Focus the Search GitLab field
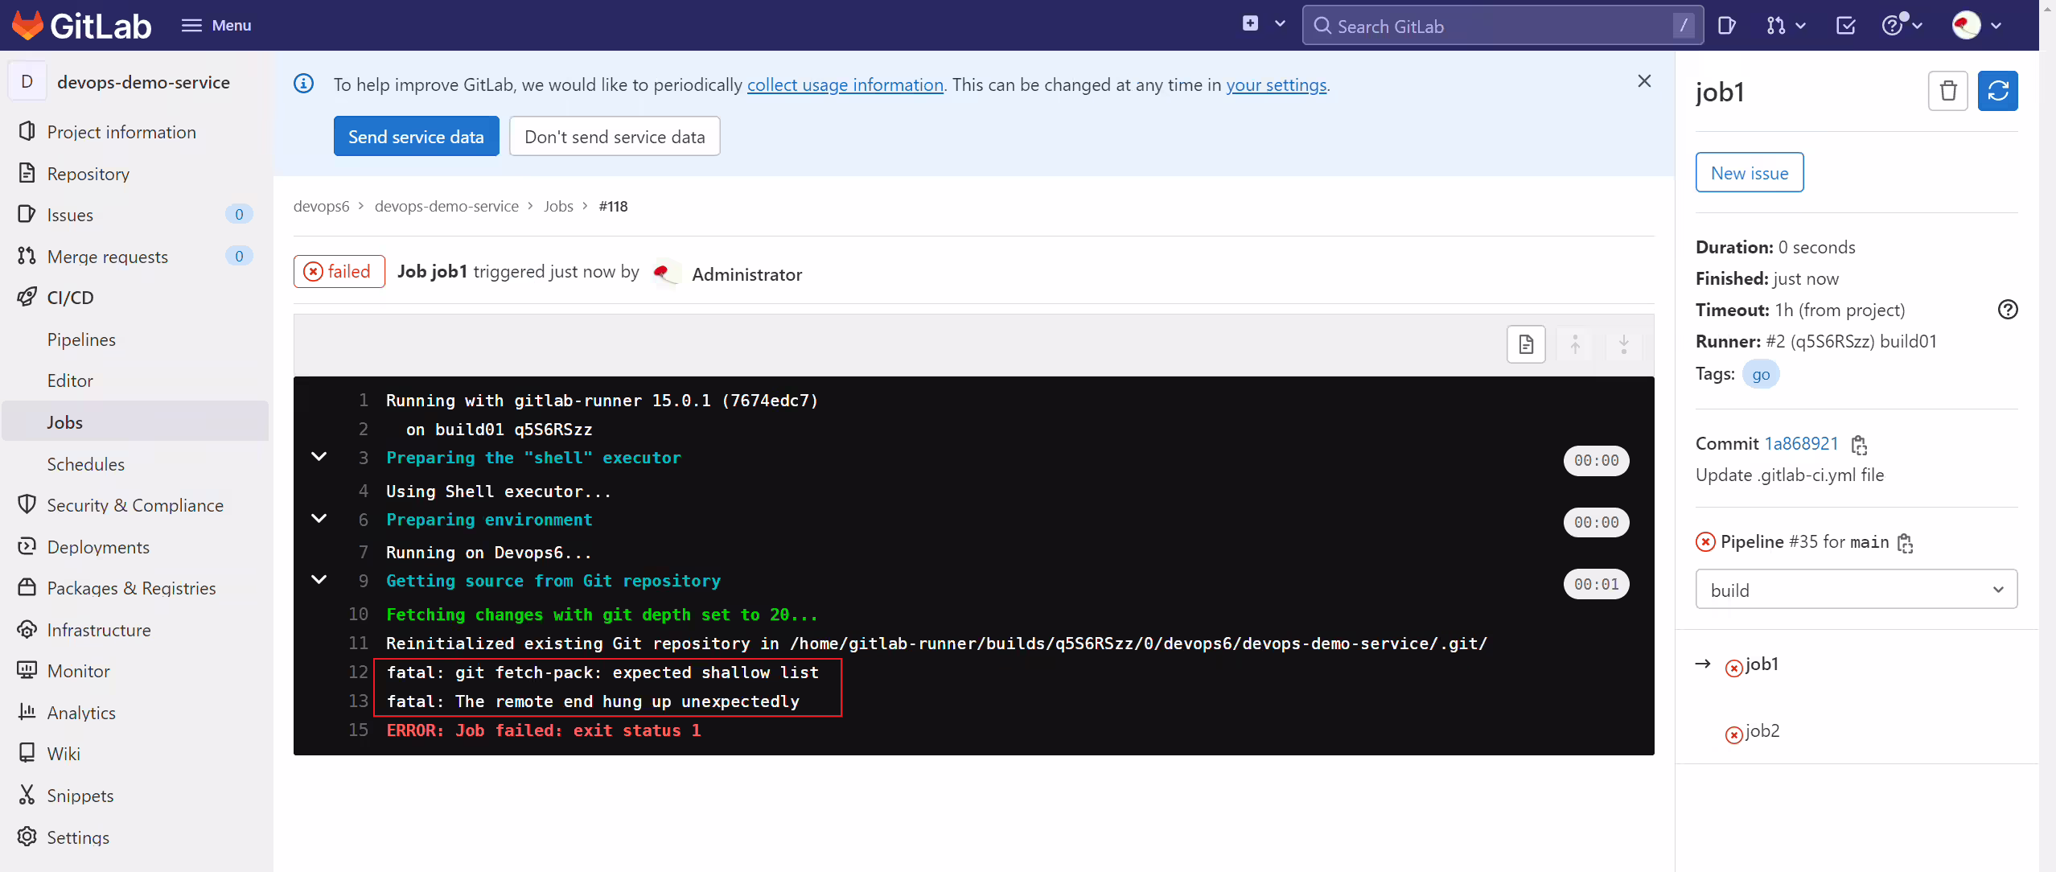This screenshot has height=872, width=2056. [x=1502, y=27]
